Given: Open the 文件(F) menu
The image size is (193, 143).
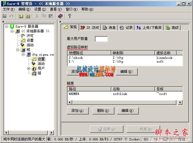Looking at the screenshot, I should (9, 9).
